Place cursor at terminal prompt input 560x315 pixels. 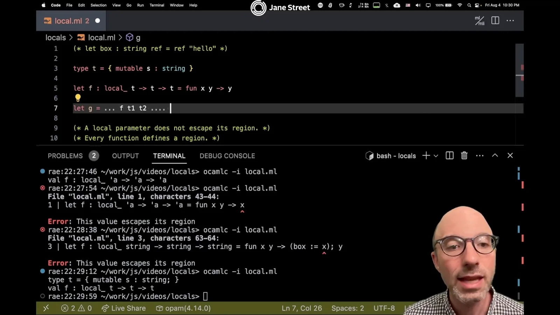(205, 296)
